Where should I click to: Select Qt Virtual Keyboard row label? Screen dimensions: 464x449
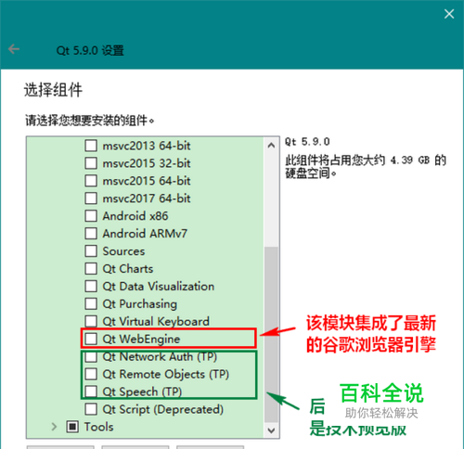156,322
